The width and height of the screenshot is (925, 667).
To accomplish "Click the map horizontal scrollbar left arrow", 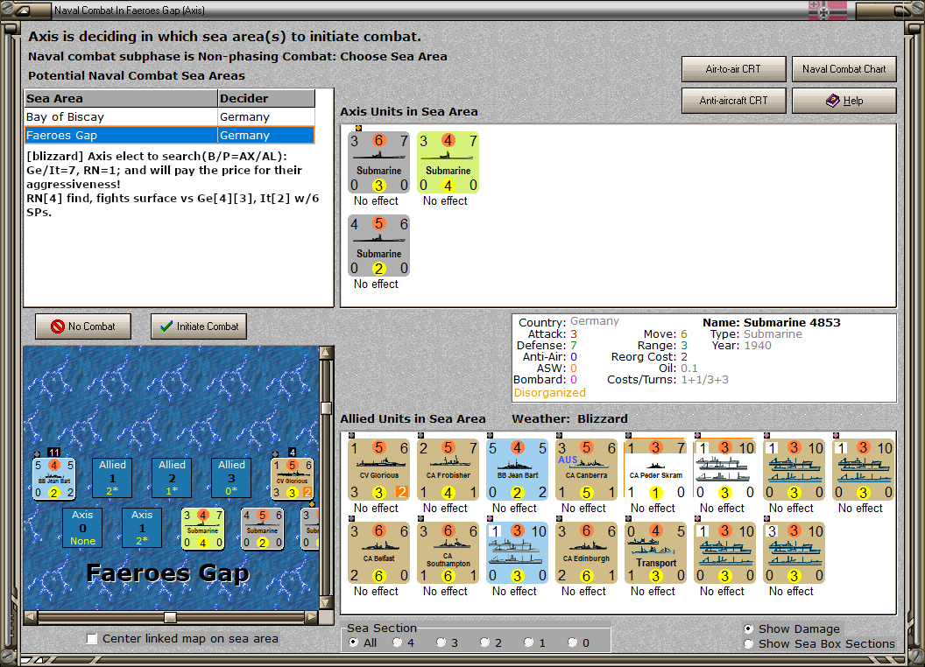I will pyautogui.click(x=30, y=617).
